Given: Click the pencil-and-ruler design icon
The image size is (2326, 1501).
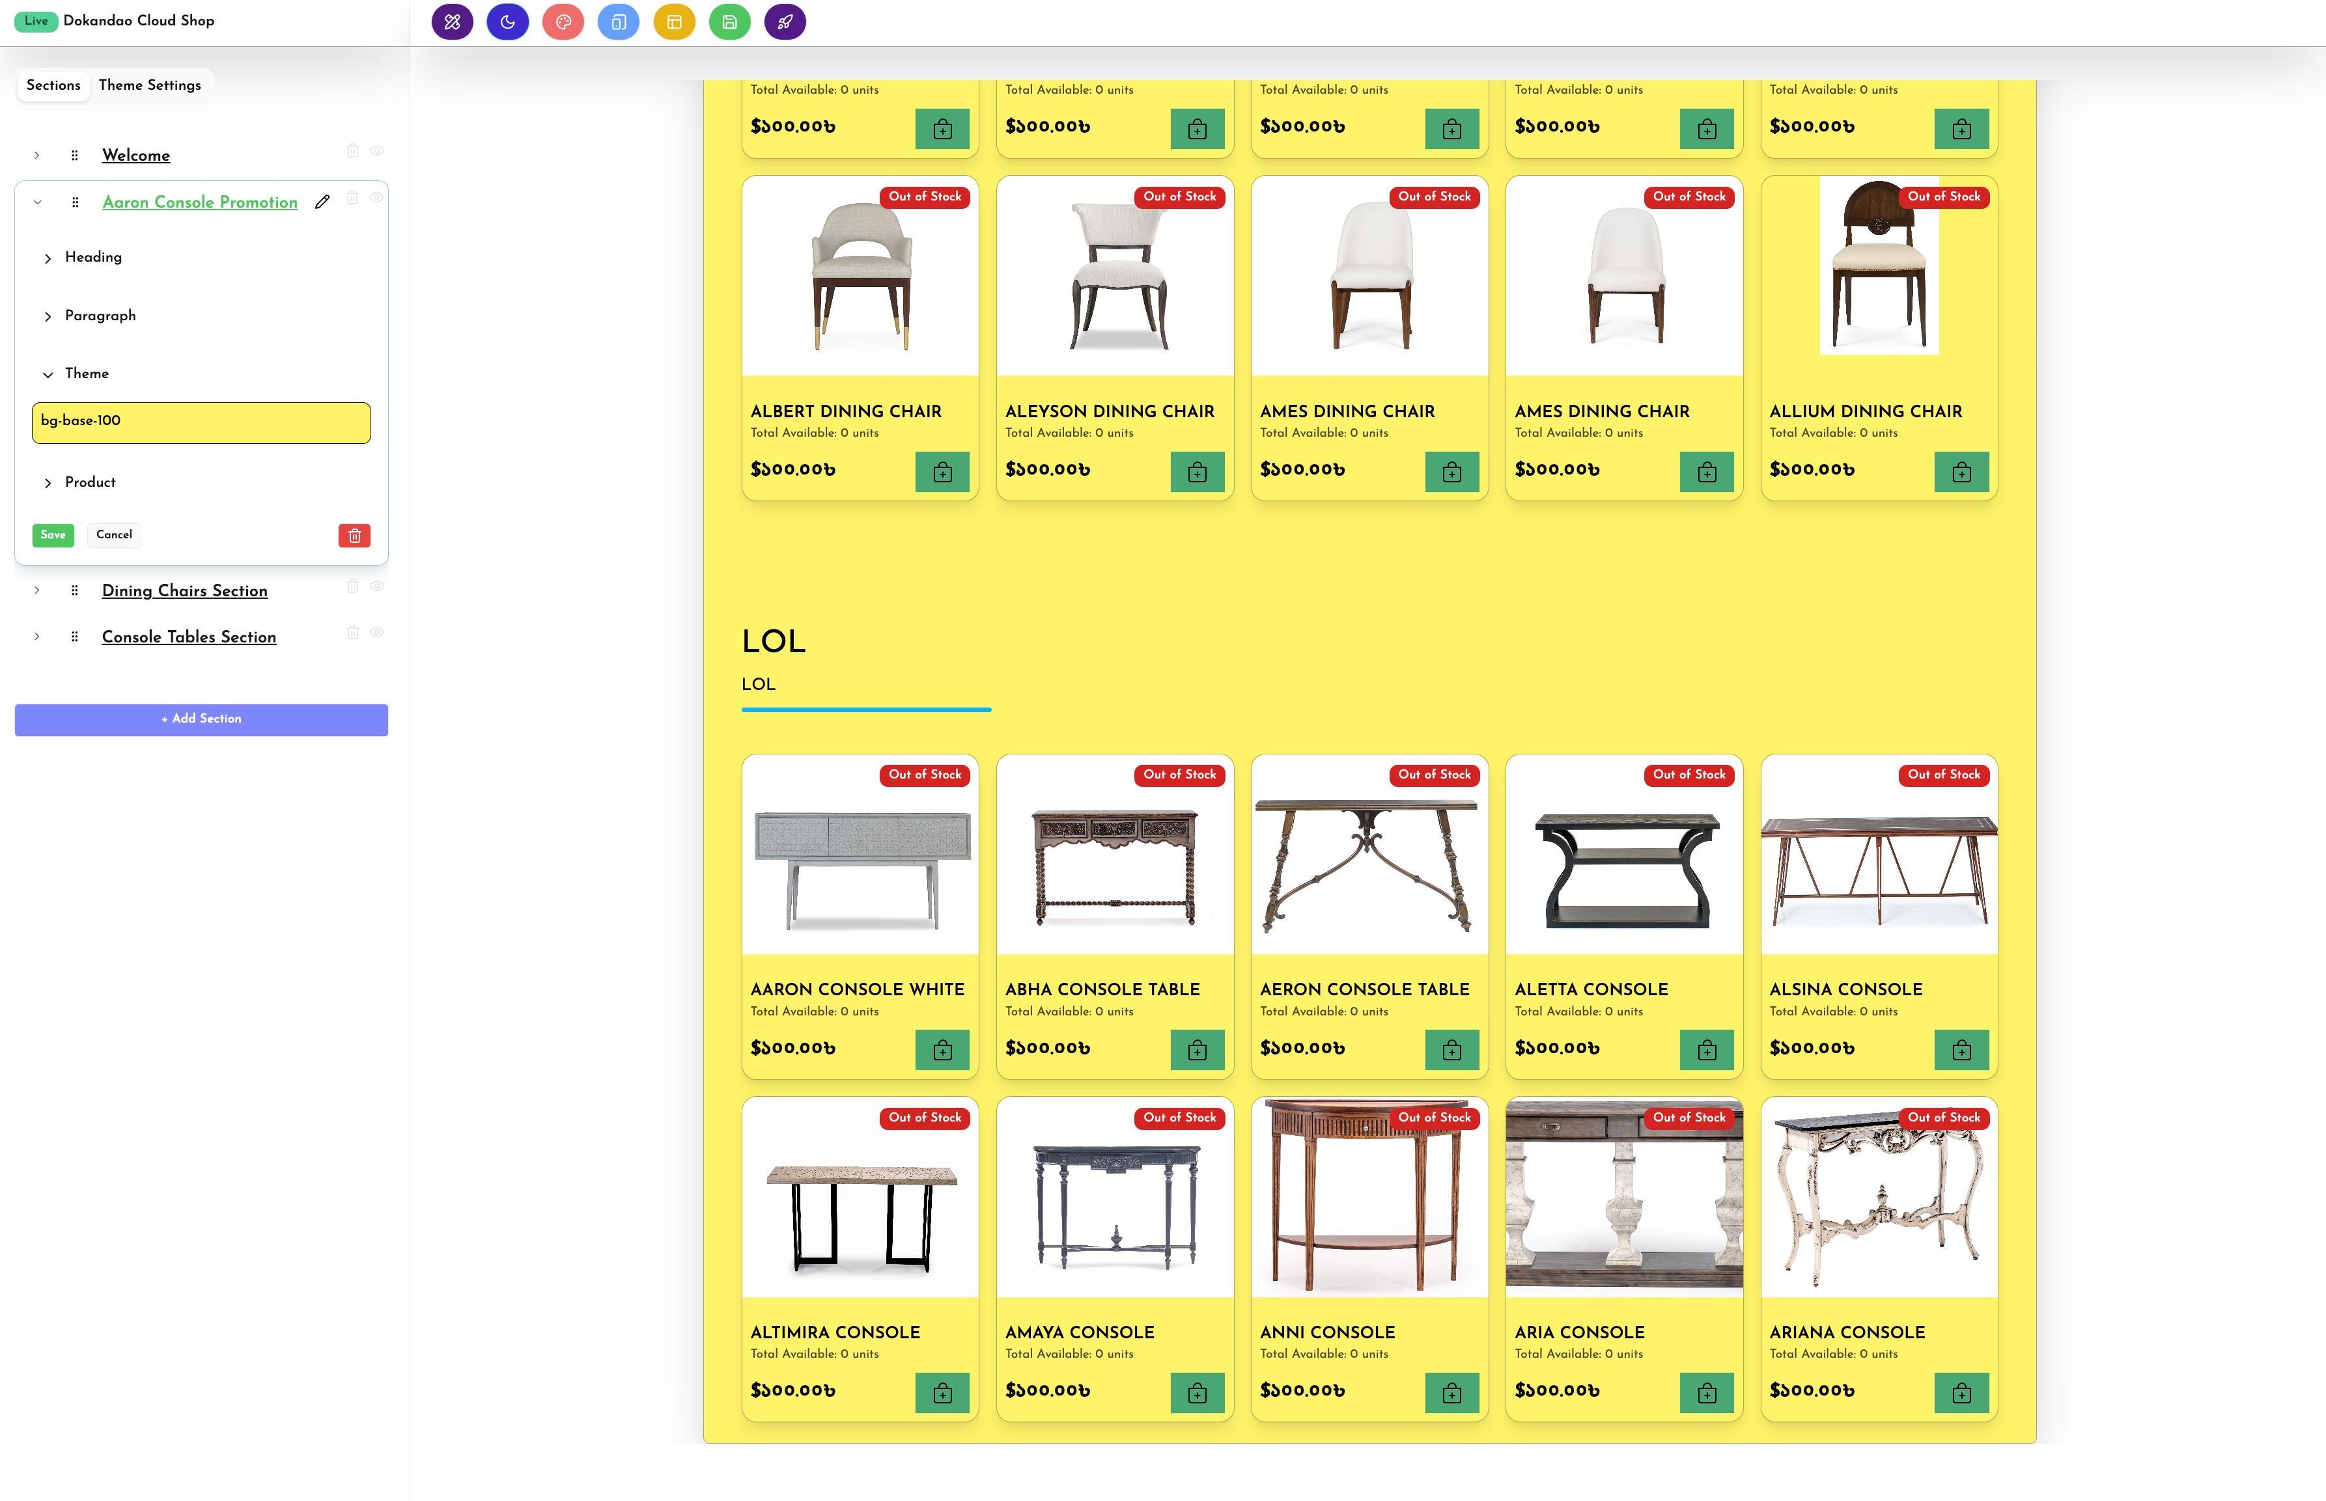Looking at the screenshot, I should (x=453, y=21).
